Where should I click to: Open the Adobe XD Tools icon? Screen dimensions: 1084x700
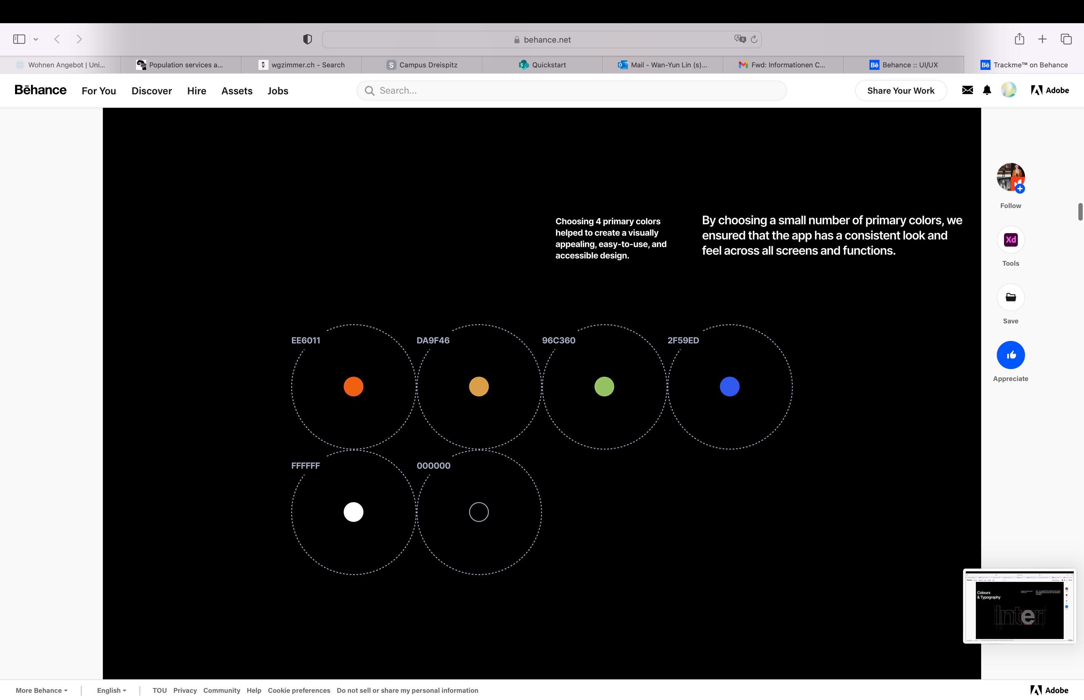(1010, 239)
